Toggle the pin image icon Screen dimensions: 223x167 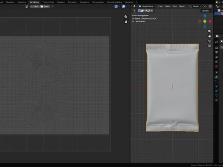click(x=52, y=6)
